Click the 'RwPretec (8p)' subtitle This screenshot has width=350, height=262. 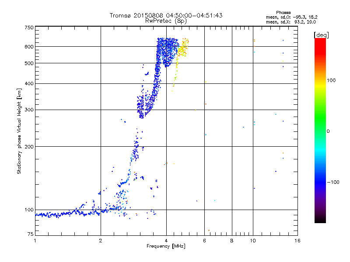point(166,21)
